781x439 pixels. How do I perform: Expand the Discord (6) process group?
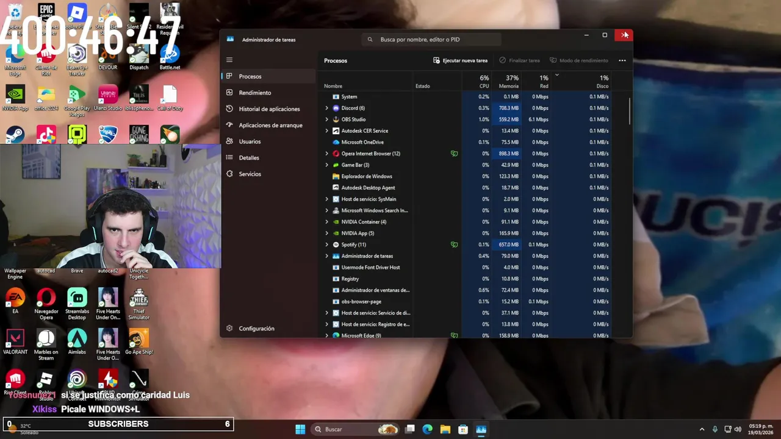click(326, 108)
